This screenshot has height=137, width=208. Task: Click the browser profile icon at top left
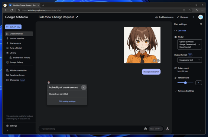[x=5, y=5]
